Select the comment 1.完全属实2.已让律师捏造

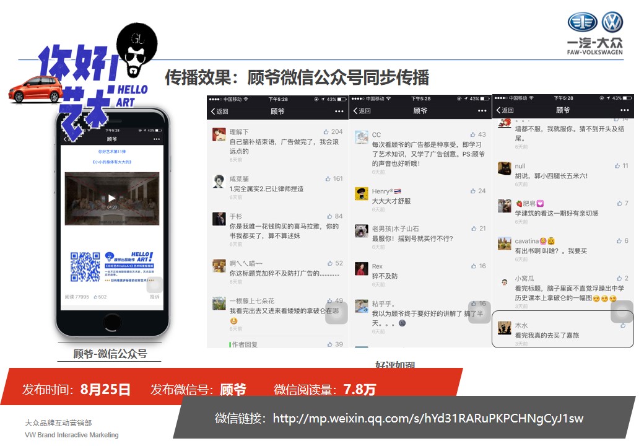pyautogui.click(x=266, y=189)
